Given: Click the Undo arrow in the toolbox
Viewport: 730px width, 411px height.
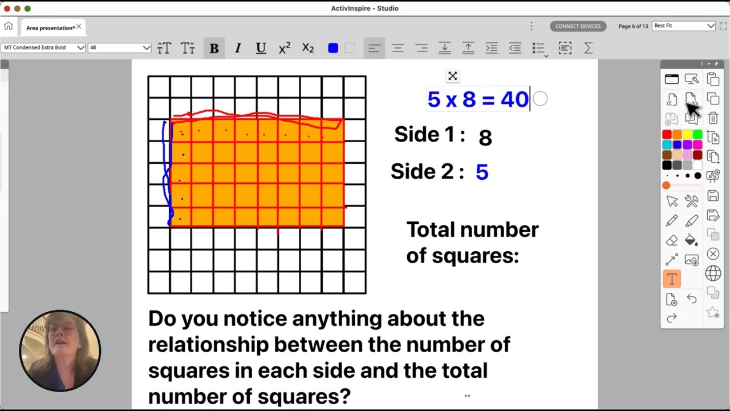Looking at the screenshot, I should point(692,299).
